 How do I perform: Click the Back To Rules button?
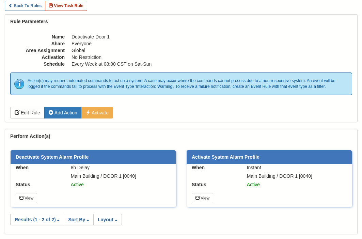tap(25, 6)
